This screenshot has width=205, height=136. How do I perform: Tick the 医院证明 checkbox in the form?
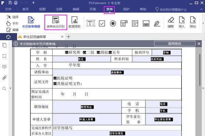[55, 78]
